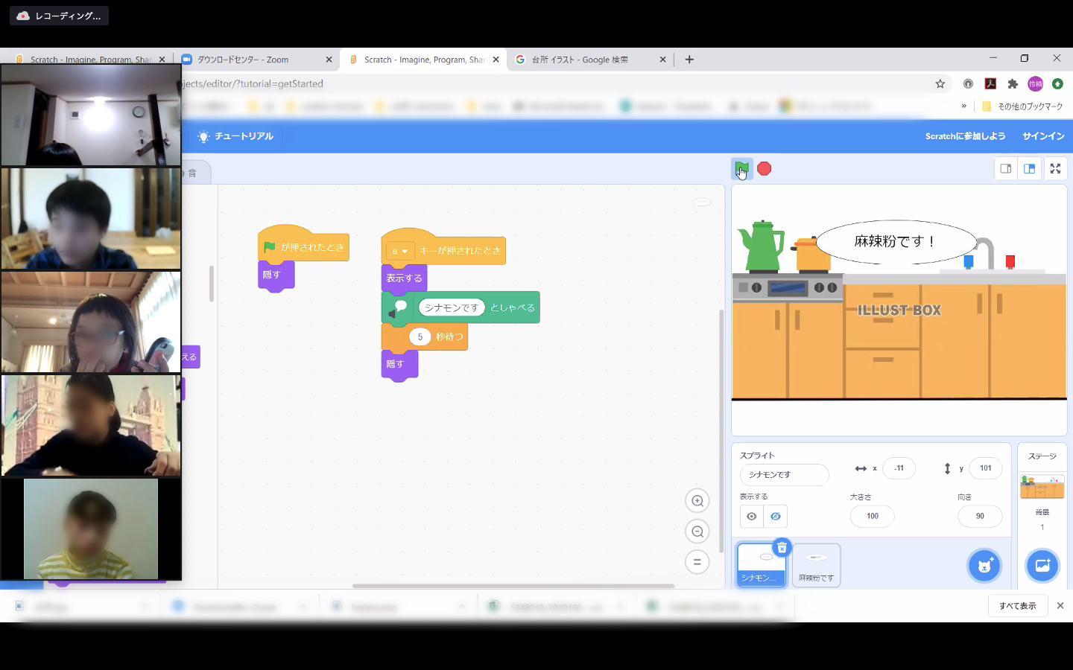Switch to the large stage layout

[x=1030, y=169]
